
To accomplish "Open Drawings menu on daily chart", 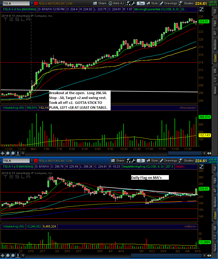I will coord(168,161).
